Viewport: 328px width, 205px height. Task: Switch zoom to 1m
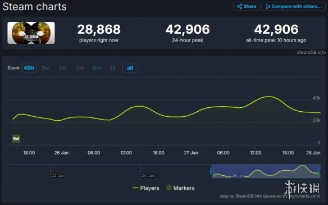[62, 68]
